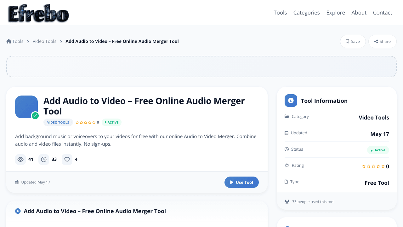Go to Video Tools breadcrumb link

(x=44, y=41)
